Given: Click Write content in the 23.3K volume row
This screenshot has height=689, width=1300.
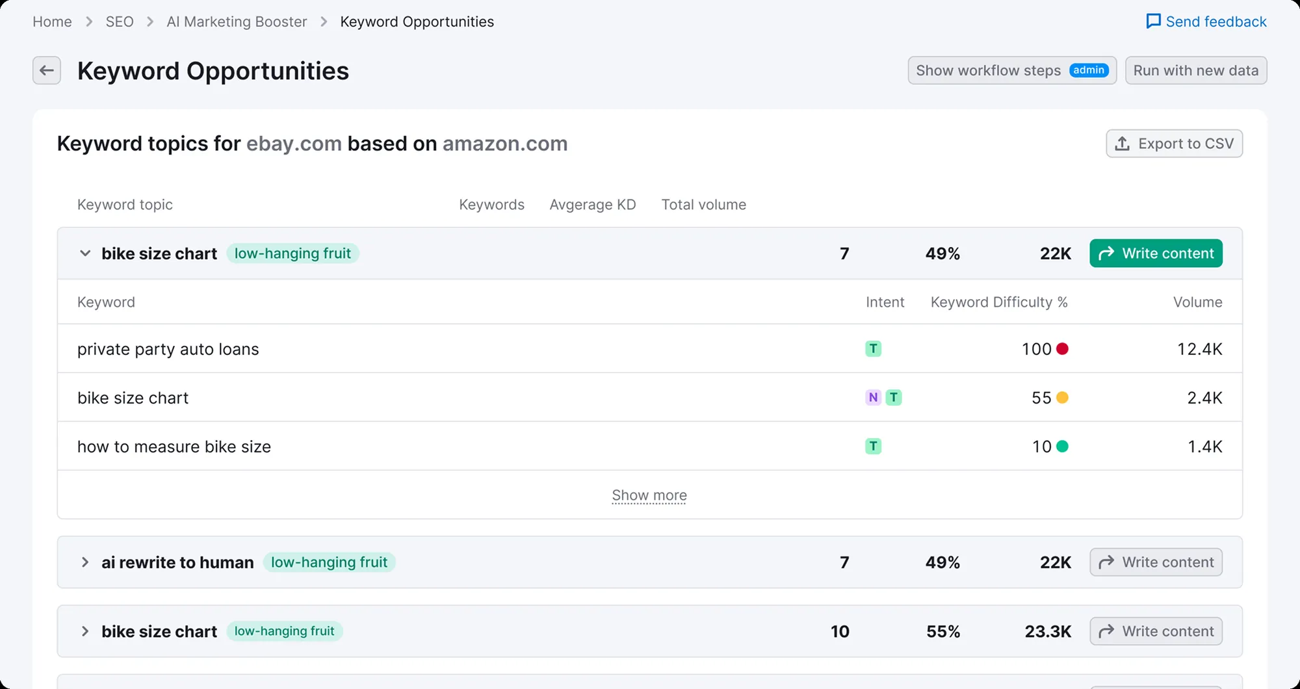Looking at the screenshot, I should click(1156, 631).
